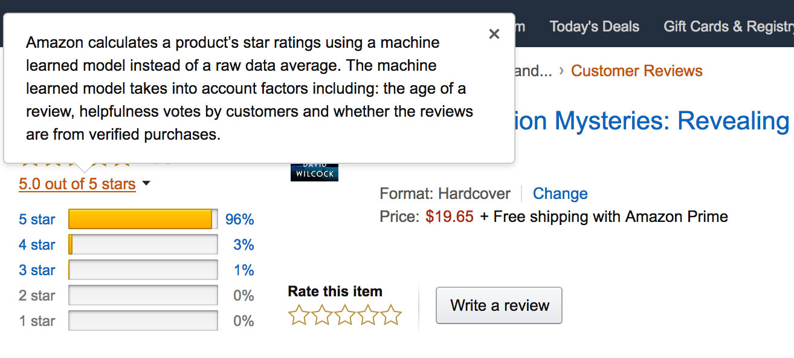
Task: Click the Write a review button
Action: point(499,305)
